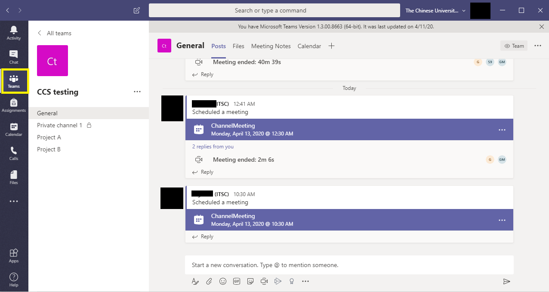This screenshot has width=549, height=292.
Task: Click the Meeting ended 40m 39s text
Action: pyautogui.click(x=247, y=62)
